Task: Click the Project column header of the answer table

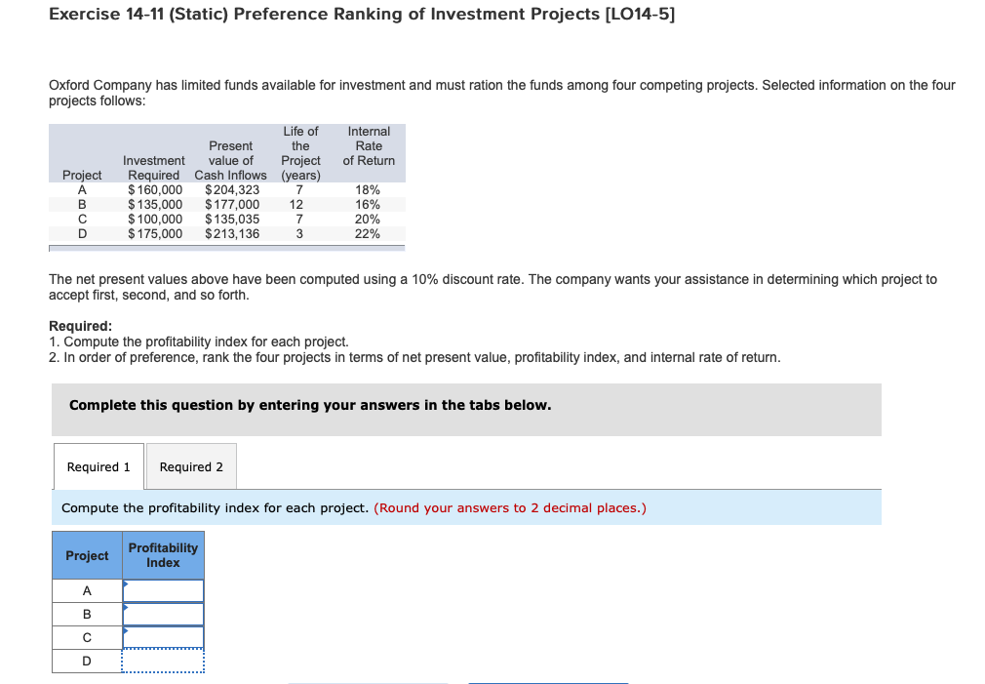Action: tap(87, 555)
